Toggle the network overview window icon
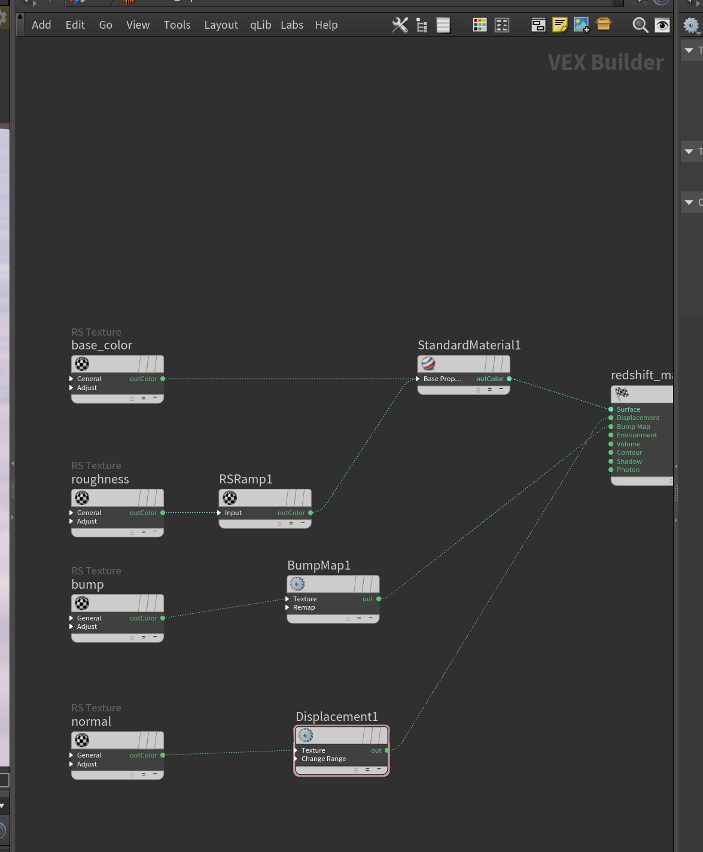Screen dimensions: 703x852 tap(538, 25)
